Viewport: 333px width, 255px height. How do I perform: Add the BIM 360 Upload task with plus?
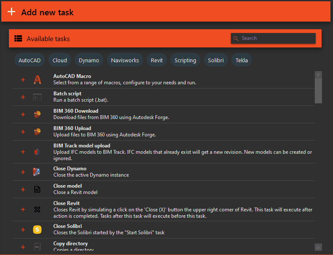[23, 132]
